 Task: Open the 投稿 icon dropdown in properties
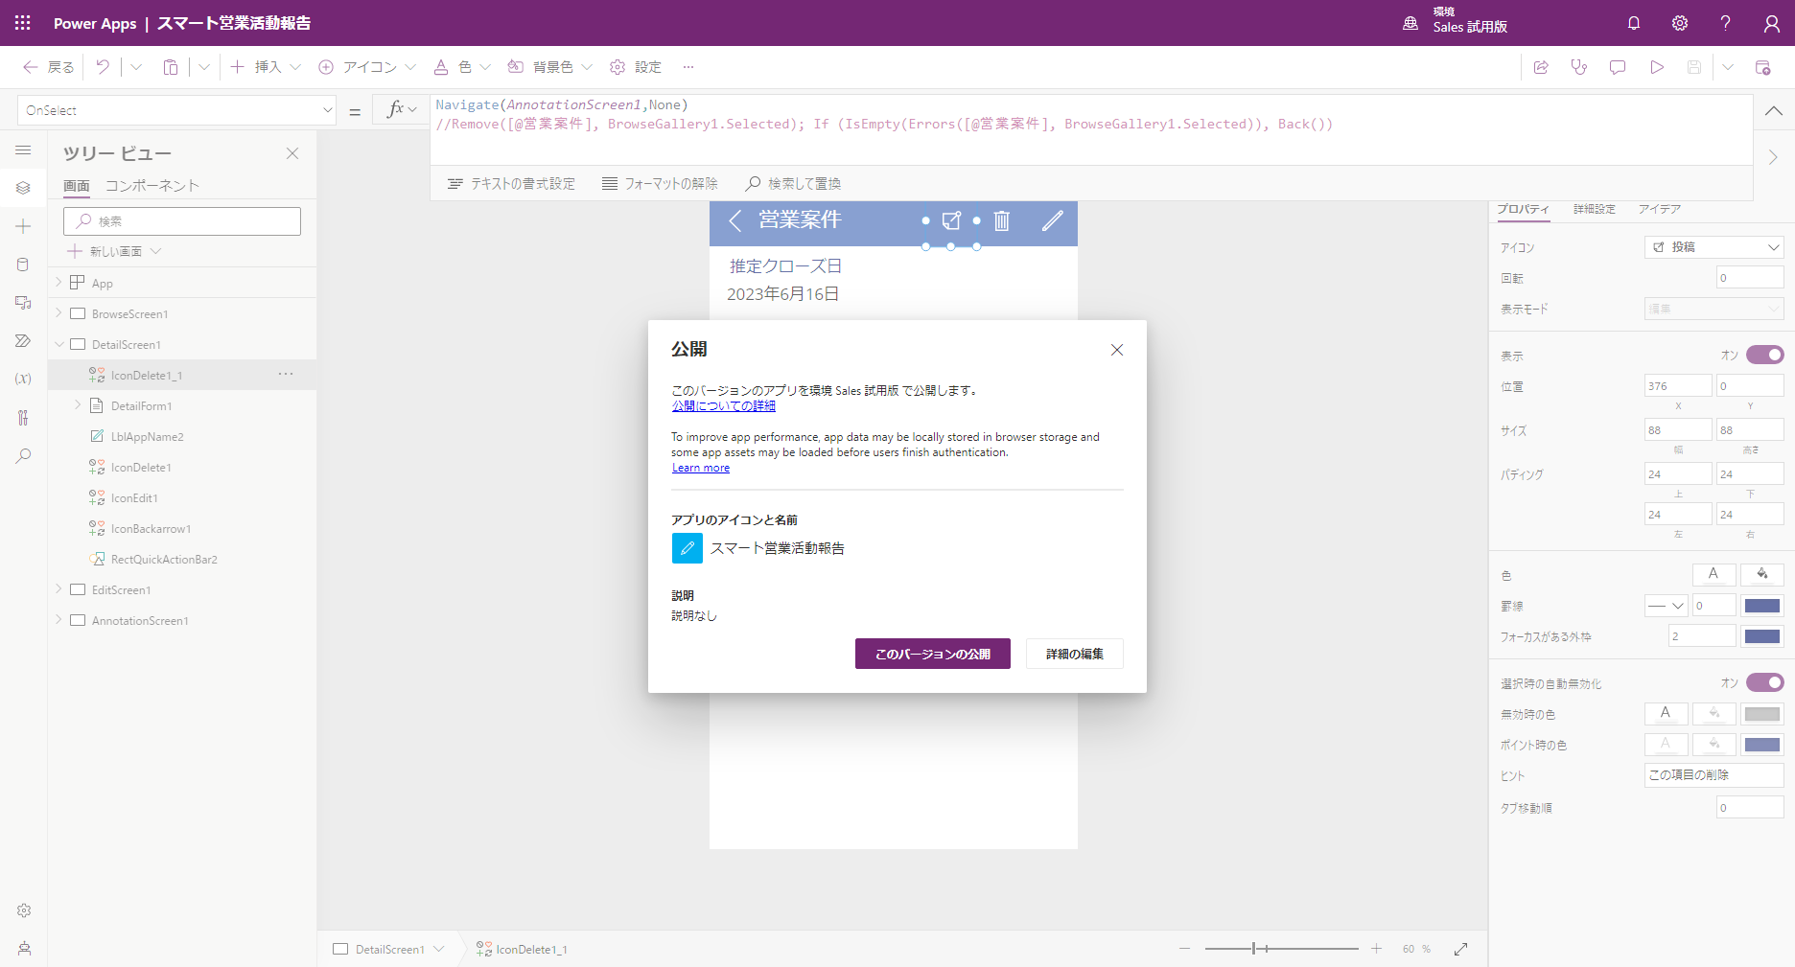coord(1713,247)
